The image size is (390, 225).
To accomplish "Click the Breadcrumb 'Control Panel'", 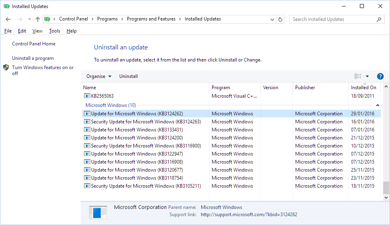I will coord(74,19).
